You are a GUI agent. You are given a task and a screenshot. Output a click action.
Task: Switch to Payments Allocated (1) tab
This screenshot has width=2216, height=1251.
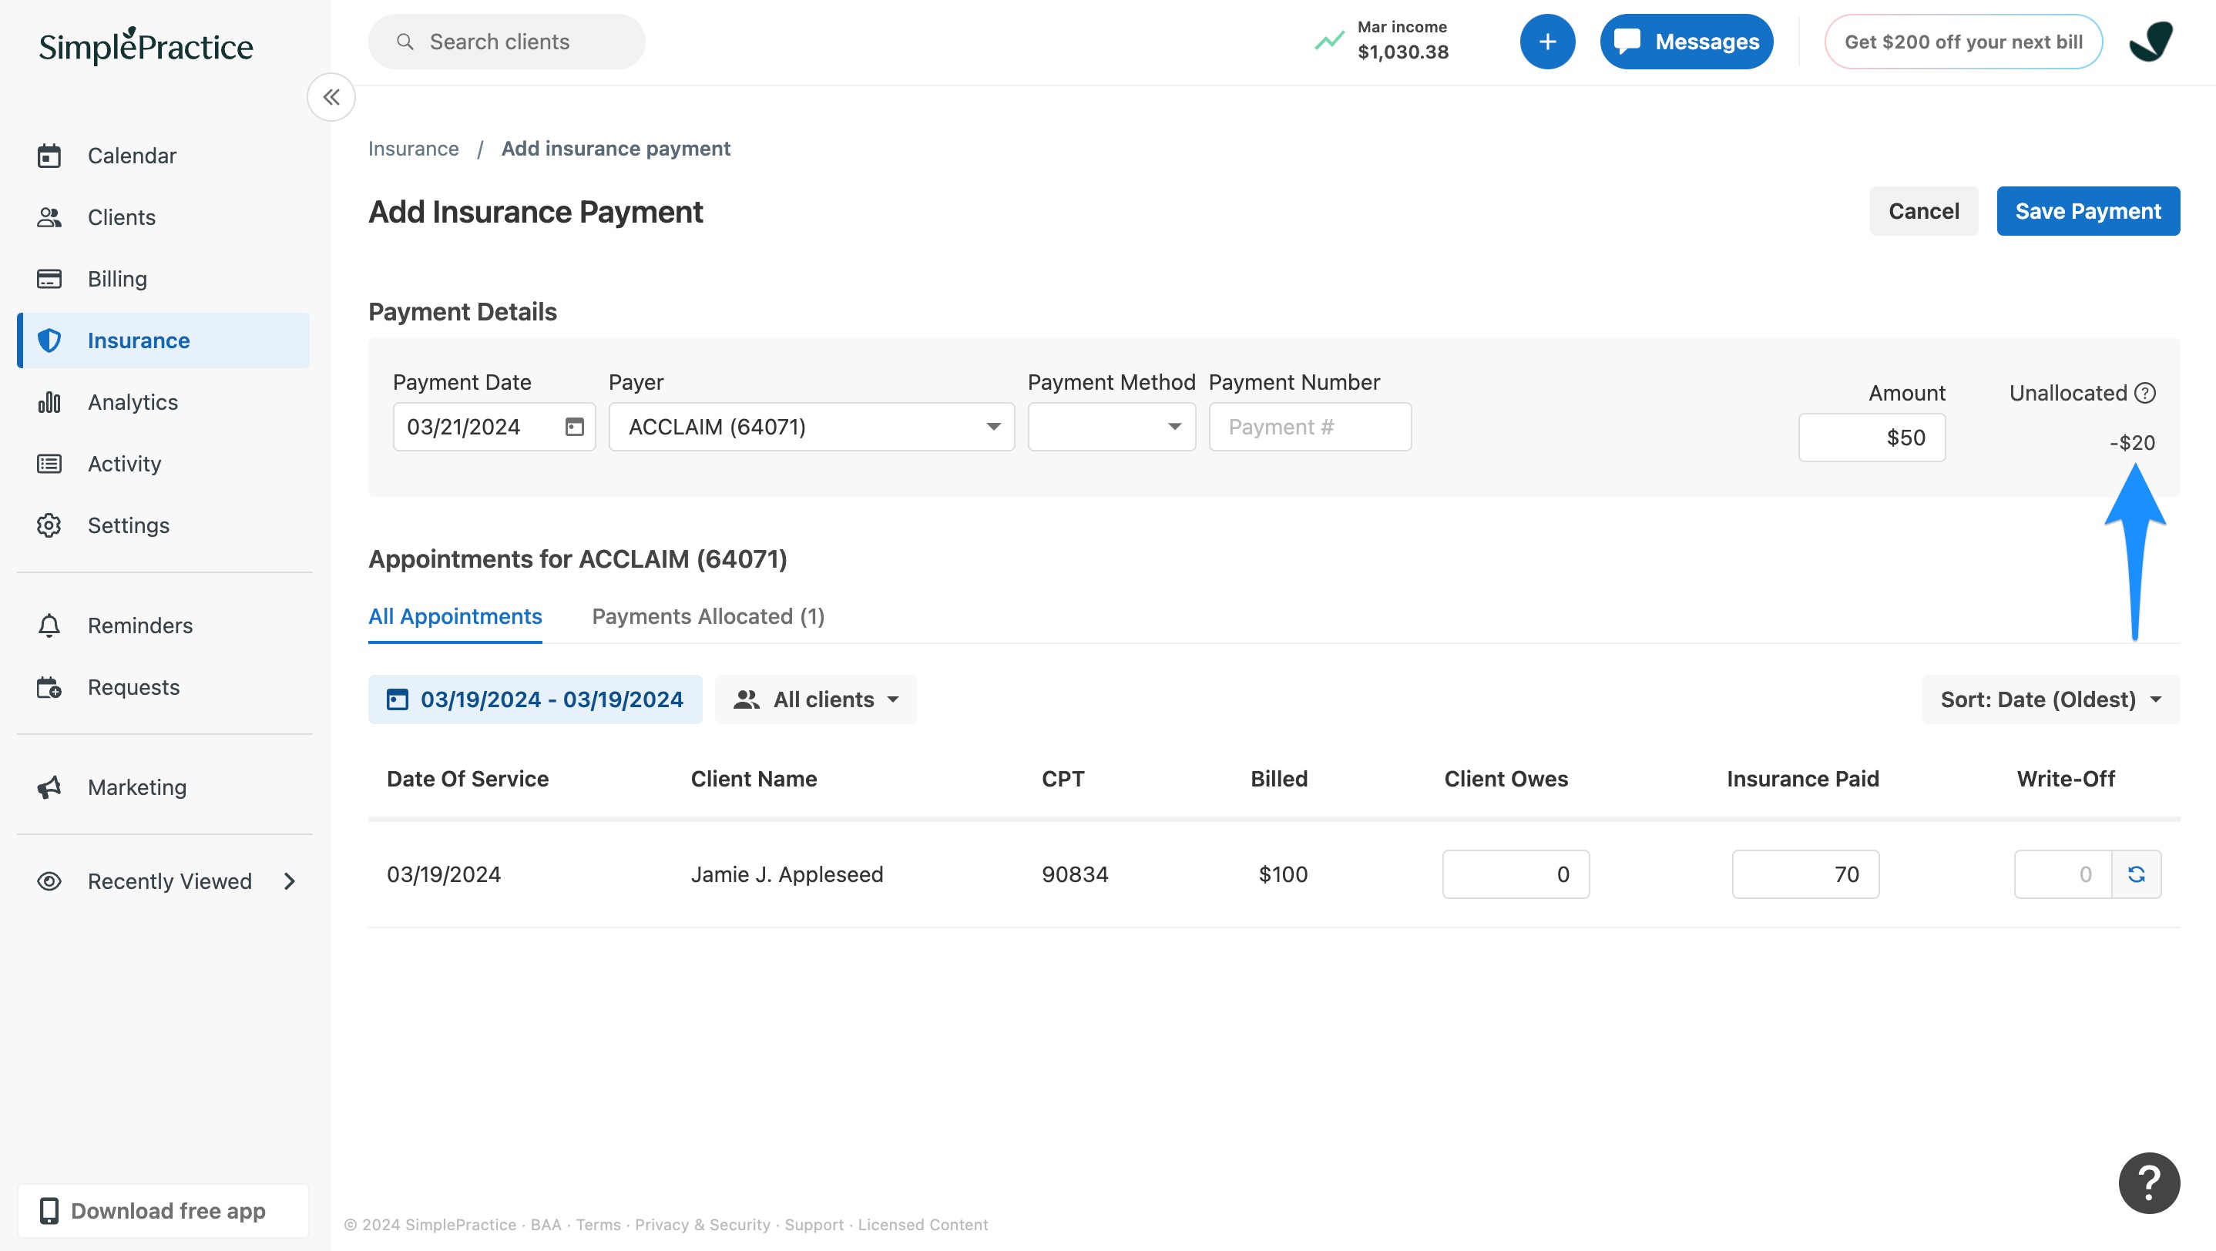tap(708, 616)
